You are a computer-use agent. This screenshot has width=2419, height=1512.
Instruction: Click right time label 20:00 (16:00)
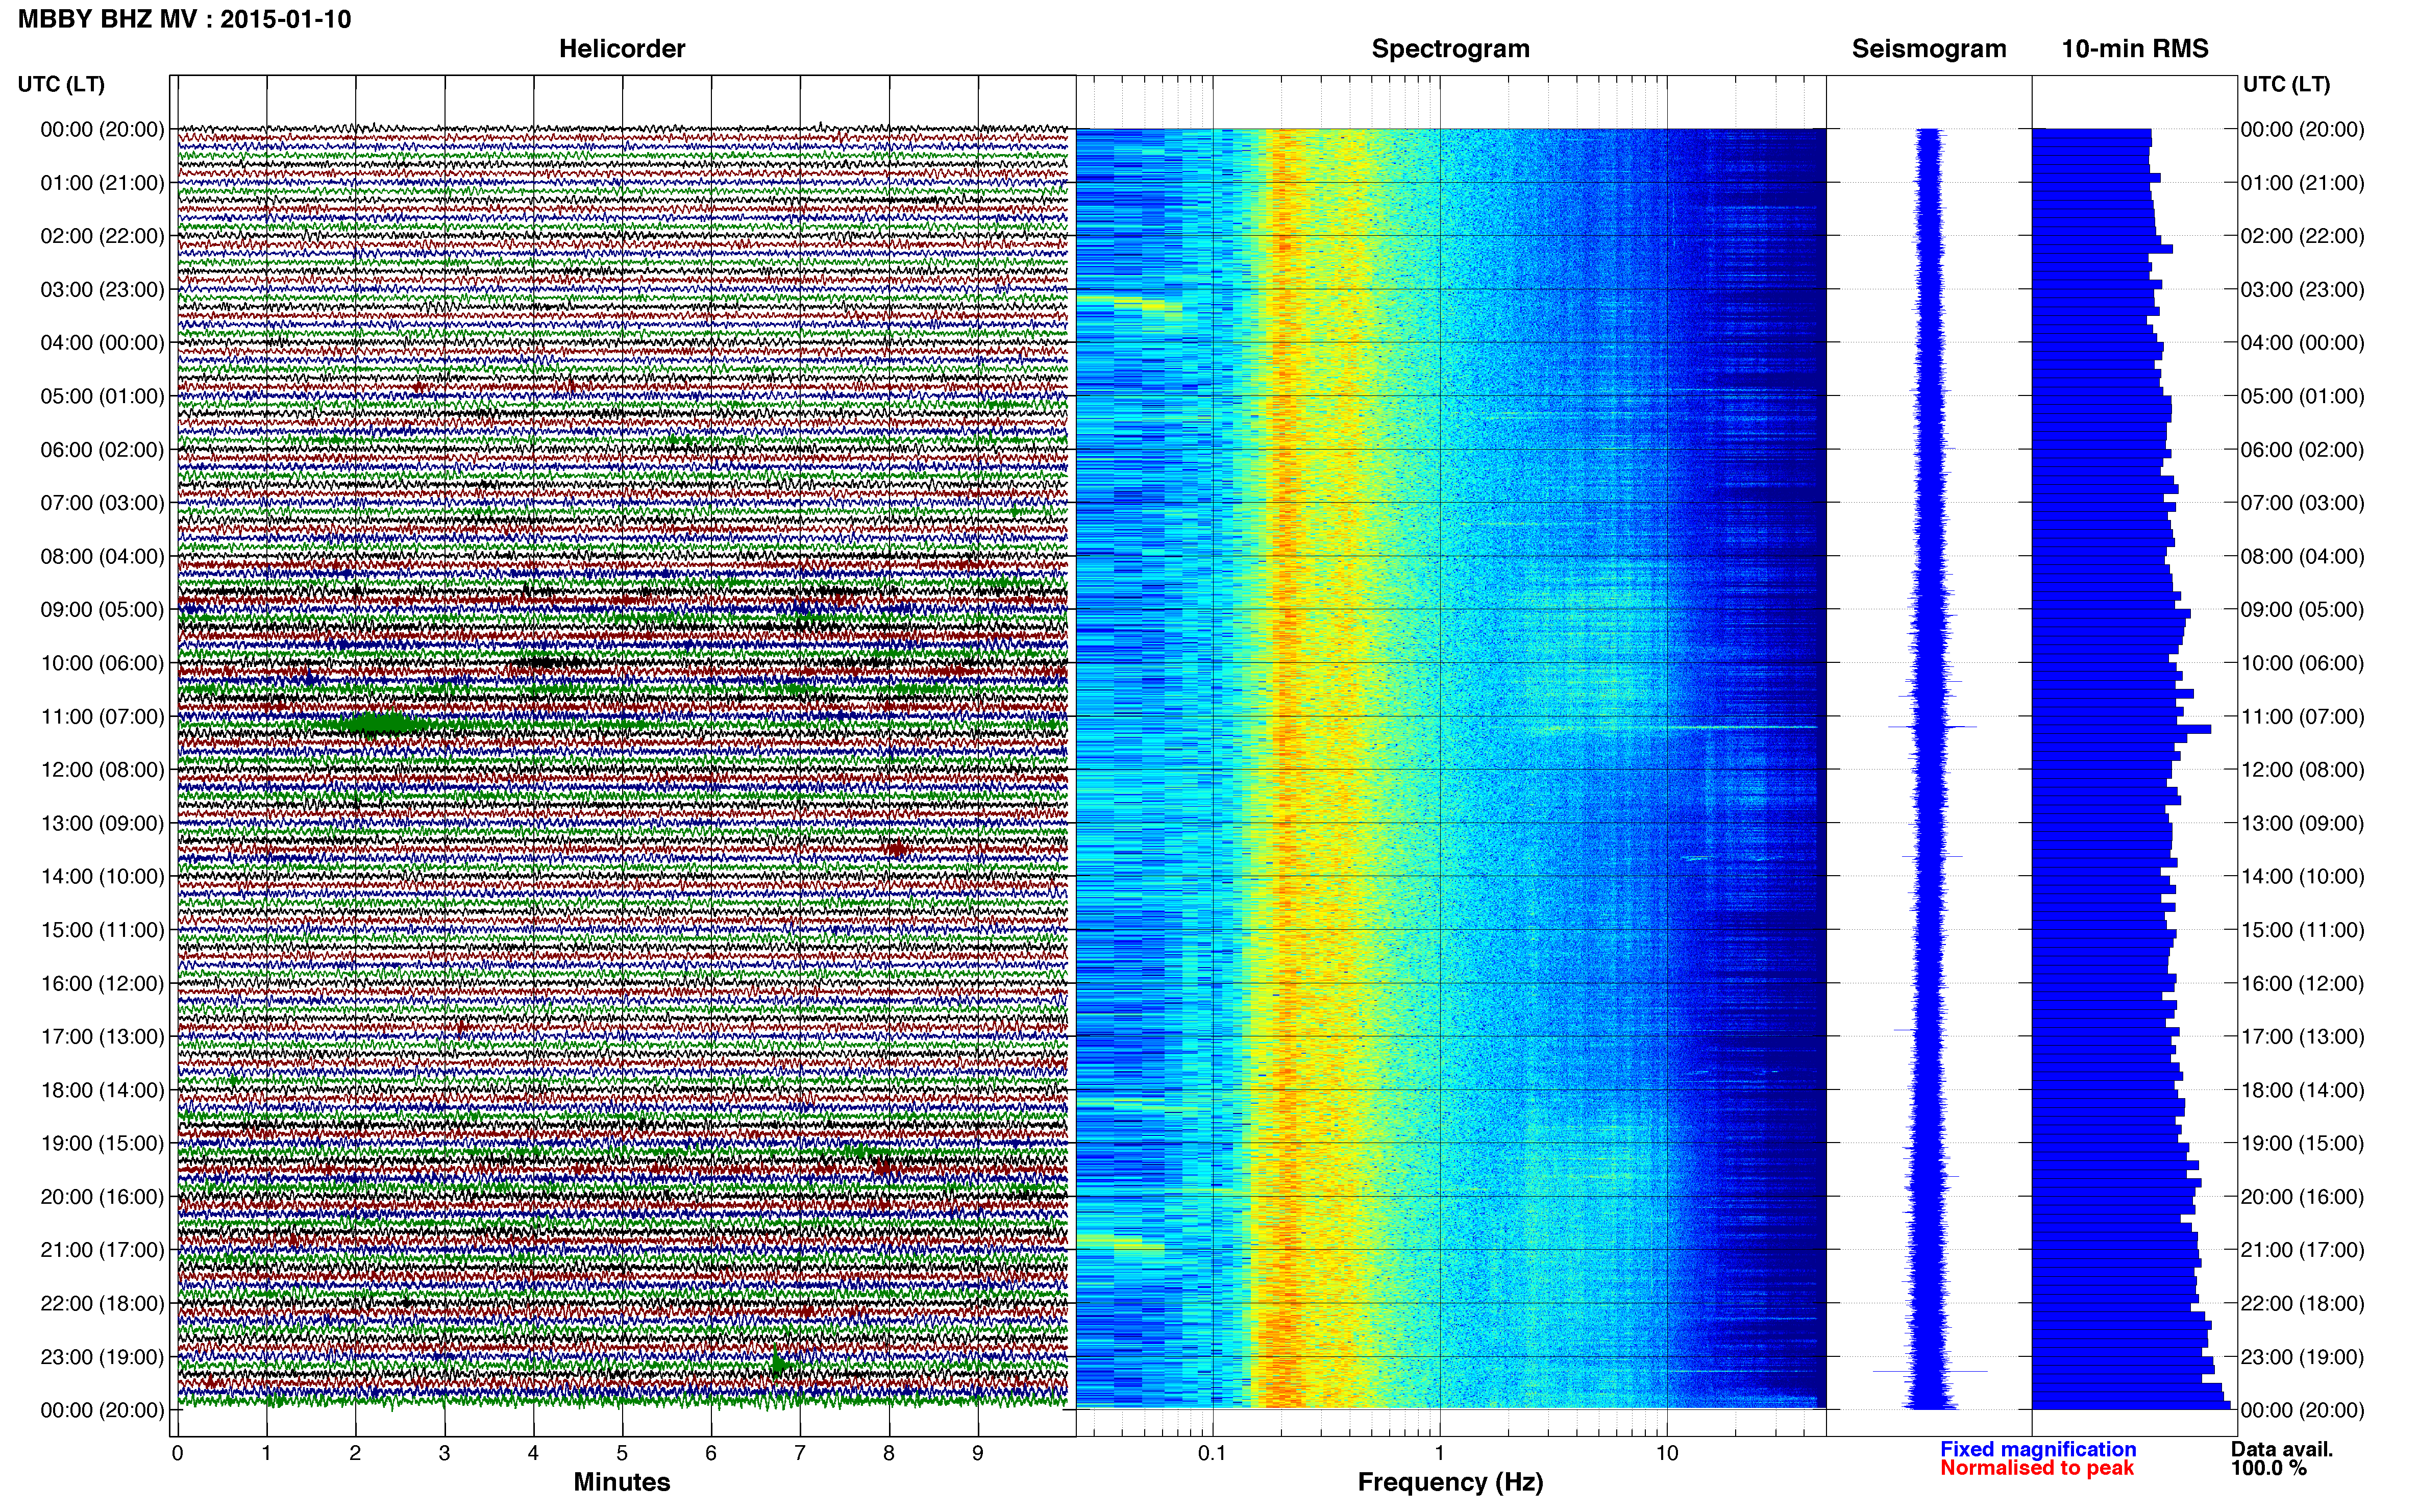(2302, 1197)
